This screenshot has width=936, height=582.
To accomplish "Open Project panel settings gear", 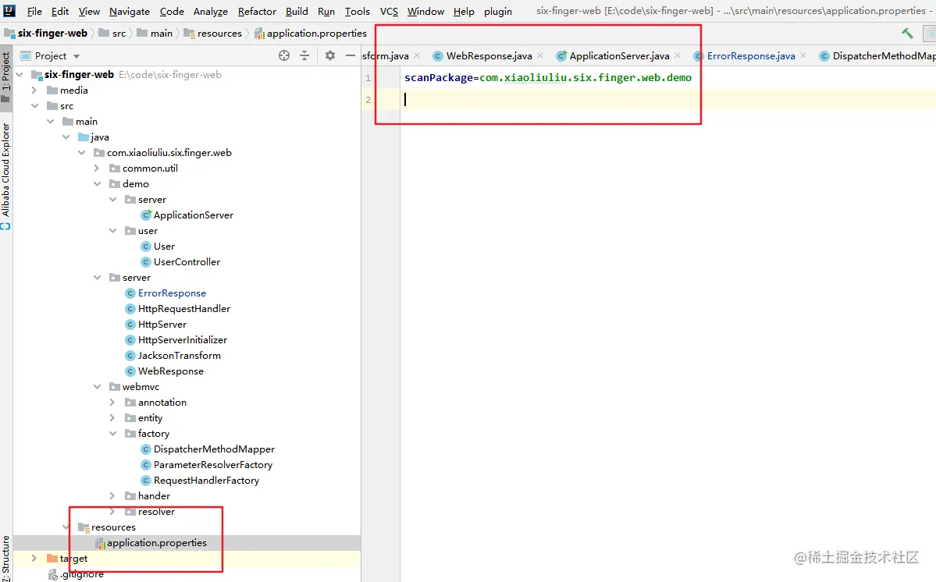I will (x=330, y=55).
